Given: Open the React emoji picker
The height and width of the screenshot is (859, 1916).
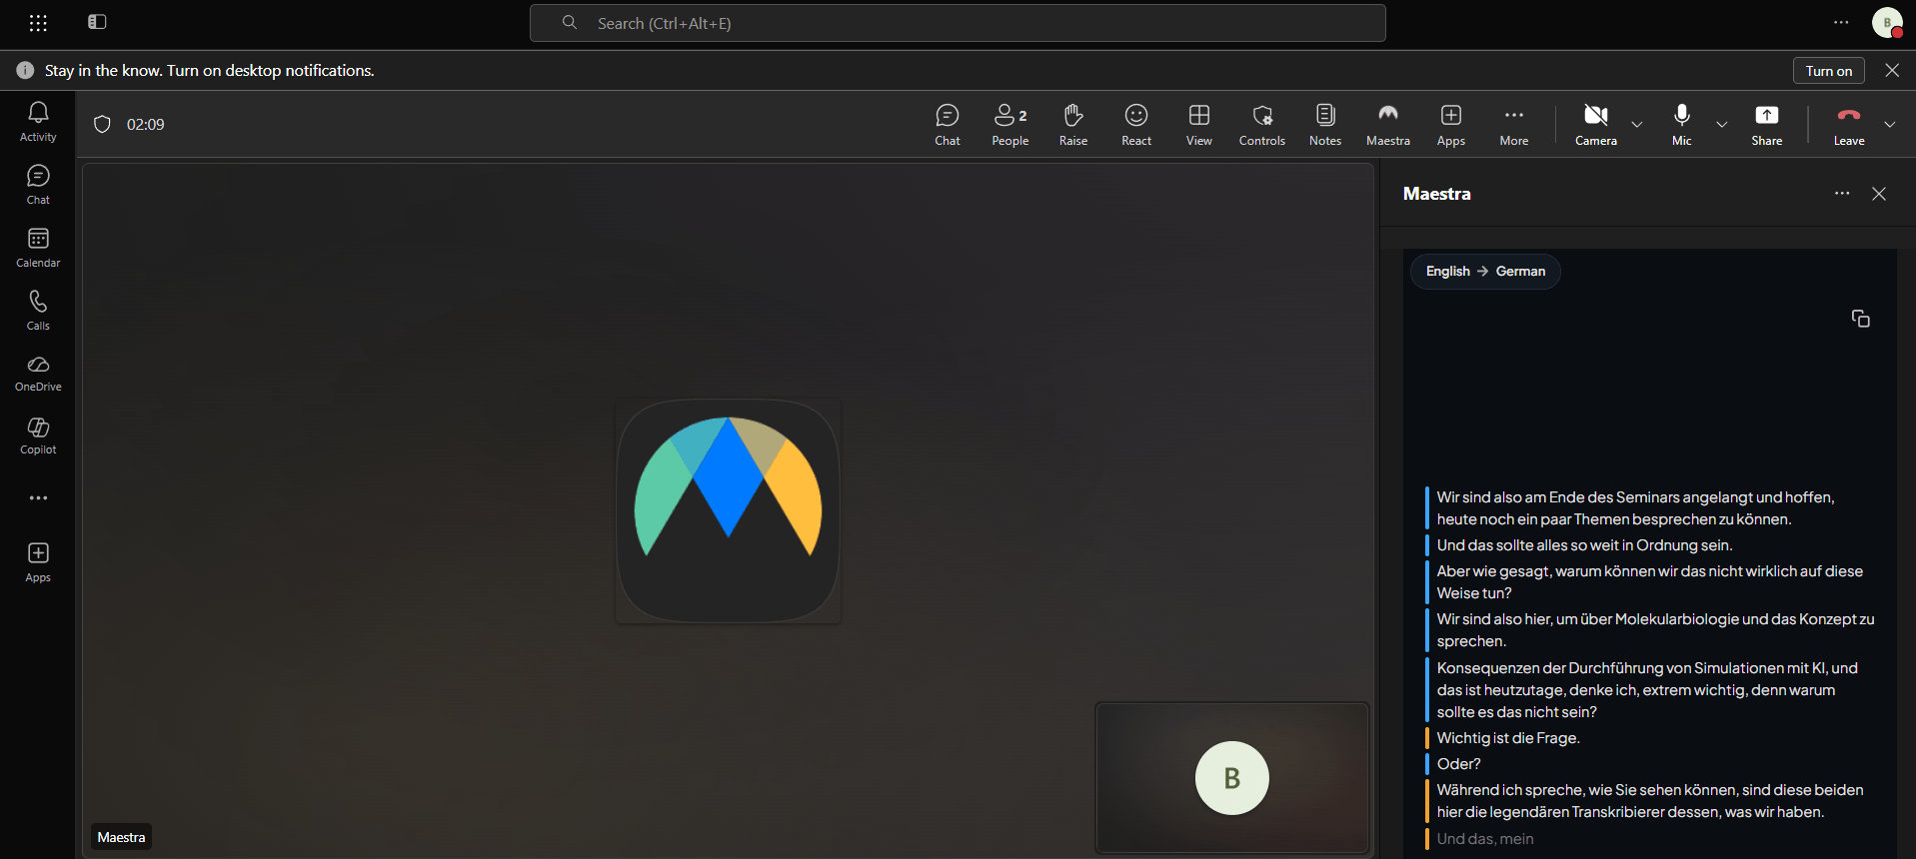Looking at the screenshot, I should coord(1136,125).
